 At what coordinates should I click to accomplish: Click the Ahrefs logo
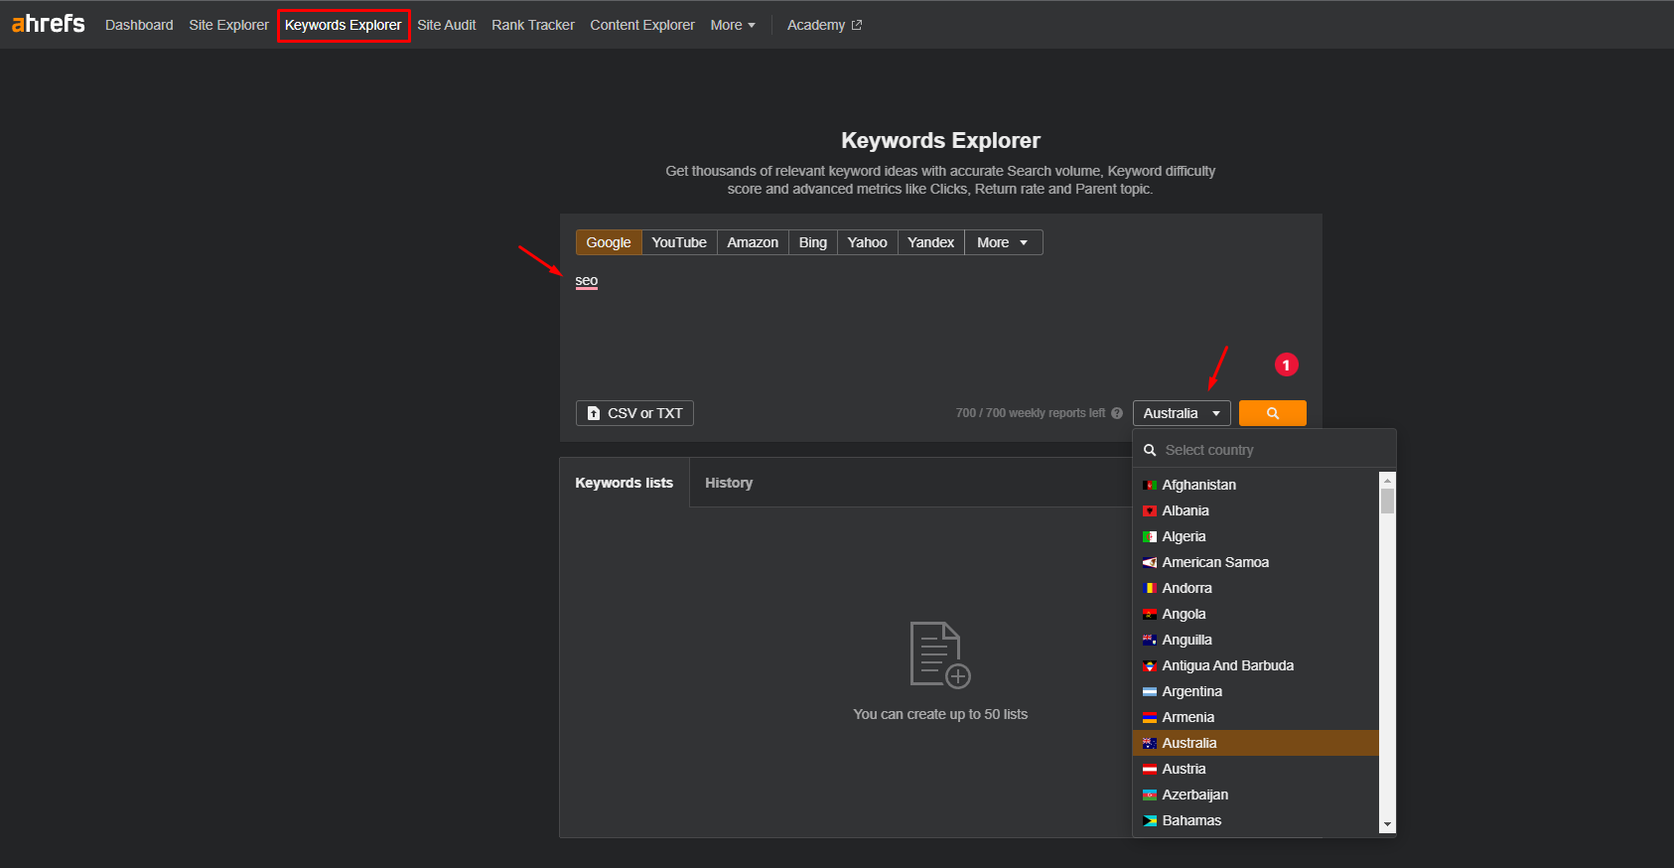click(x=48, y=24)
